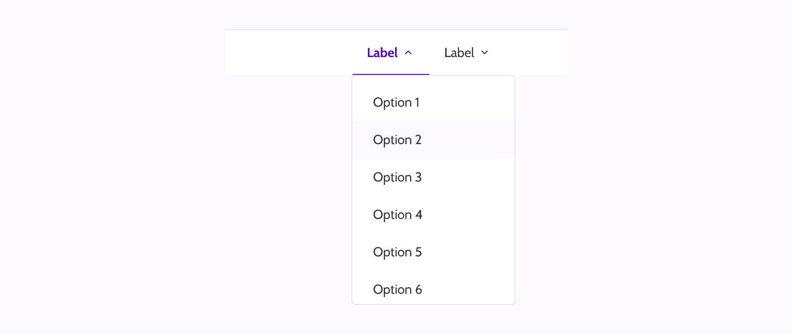The height and width of the screenshot is (334, 792).
Task: Select the highlighted Option 2 entry
Action: click(397, 140)
